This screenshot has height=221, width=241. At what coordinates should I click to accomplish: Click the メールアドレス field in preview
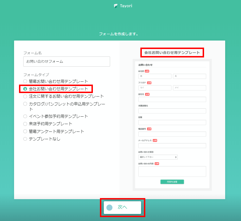pos(172,146)
